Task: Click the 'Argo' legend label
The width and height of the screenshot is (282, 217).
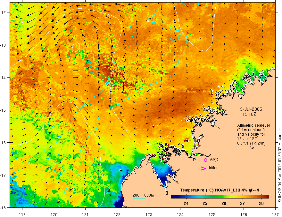Action: pos(214,159)
